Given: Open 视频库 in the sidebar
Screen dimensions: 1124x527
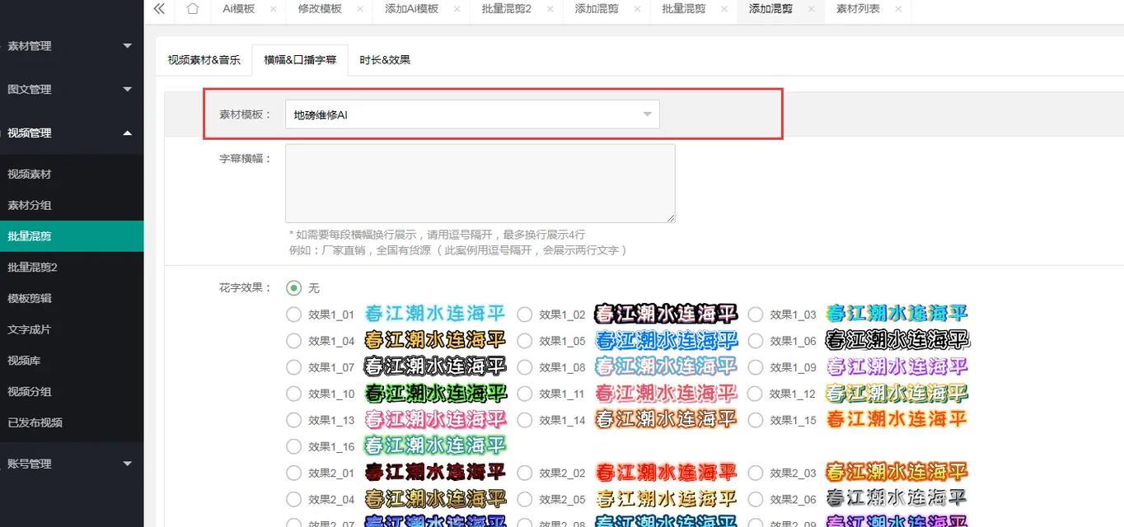Looking at the screenshot, I should point(72,360).
